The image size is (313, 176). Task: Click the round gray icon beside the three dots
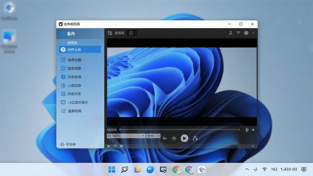246,33
